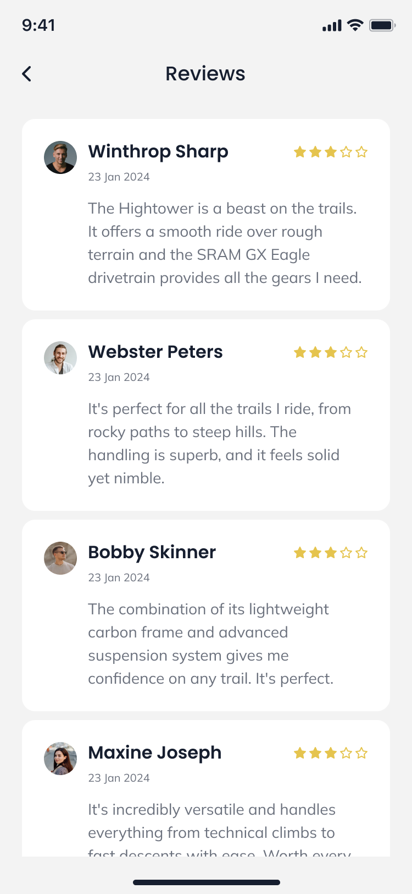This screenshot has width=412, height=894.
Task: Tap the Bobby Skinner reviewer name
Action: pos(152,552)
